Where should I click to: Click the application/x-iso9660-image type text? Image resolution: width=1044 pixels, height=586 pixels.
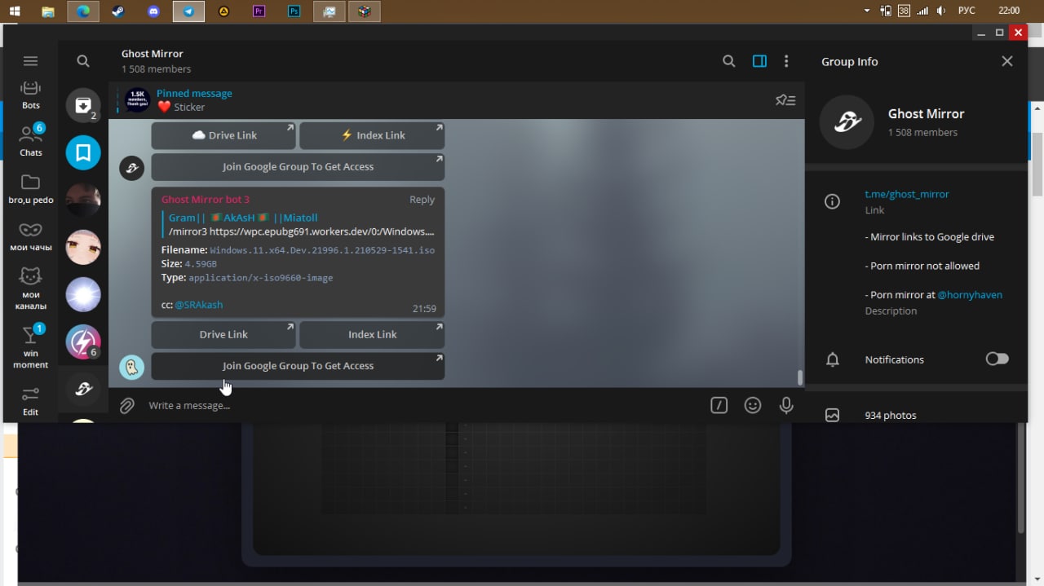pos(261,278)
